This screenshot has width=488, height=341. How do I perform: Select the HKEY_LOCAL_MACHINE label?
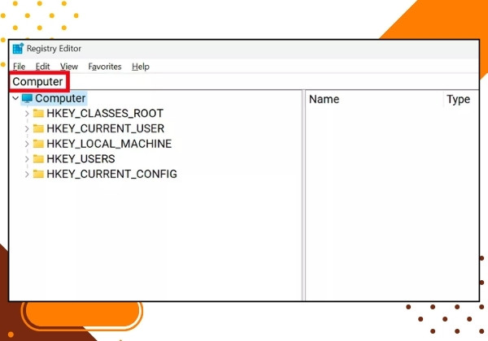pos(109,144)
